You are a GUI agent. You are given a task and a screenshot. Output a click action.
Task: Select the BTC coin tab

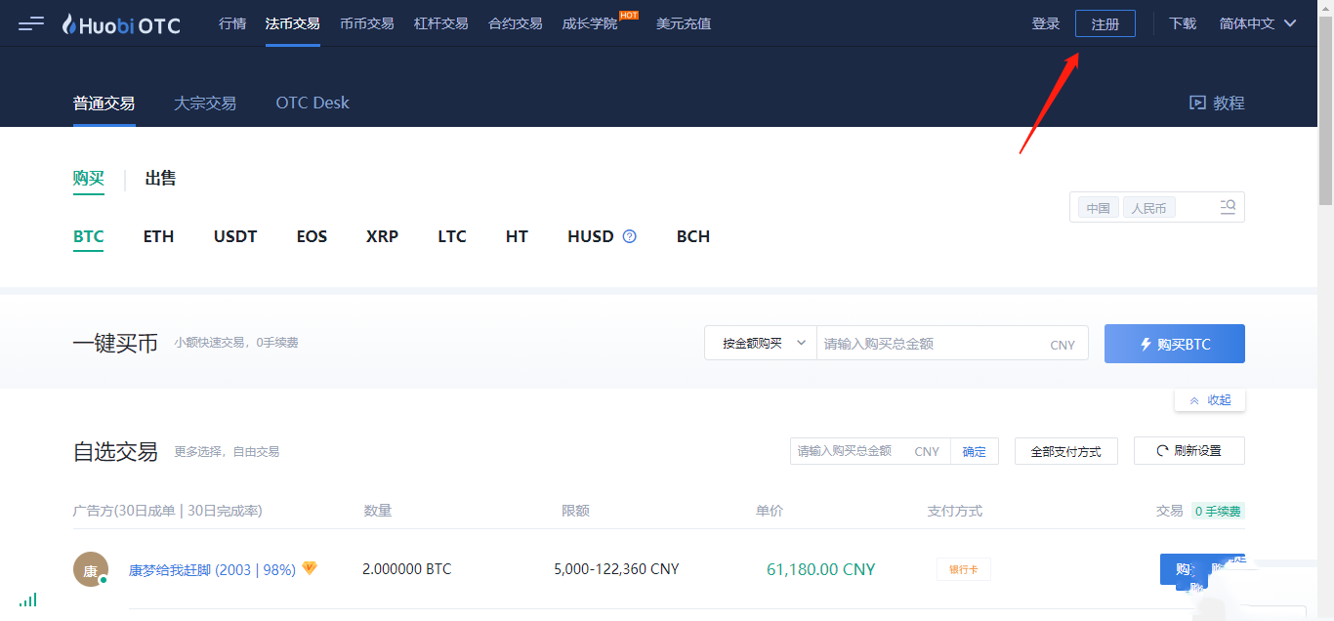coord(89,236)
